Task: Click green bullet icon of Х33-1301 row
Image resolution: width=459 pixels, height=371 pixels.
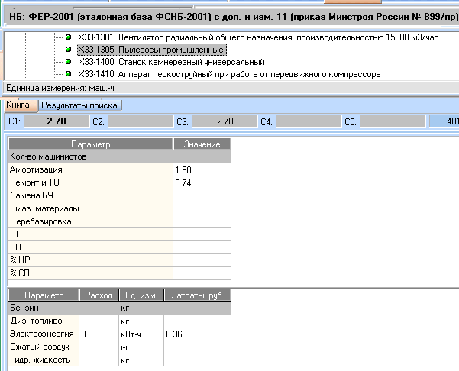Action: [68, 37]
